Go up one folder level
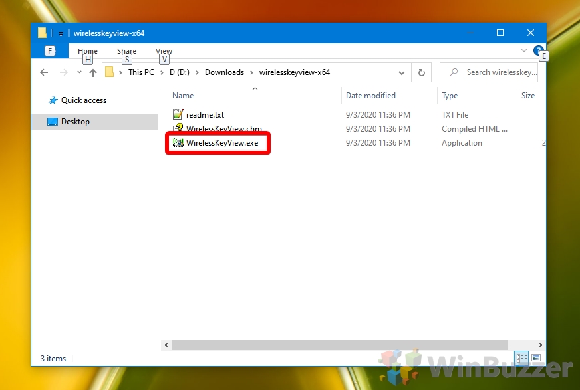The image size is (580, 390). point(93,73)
